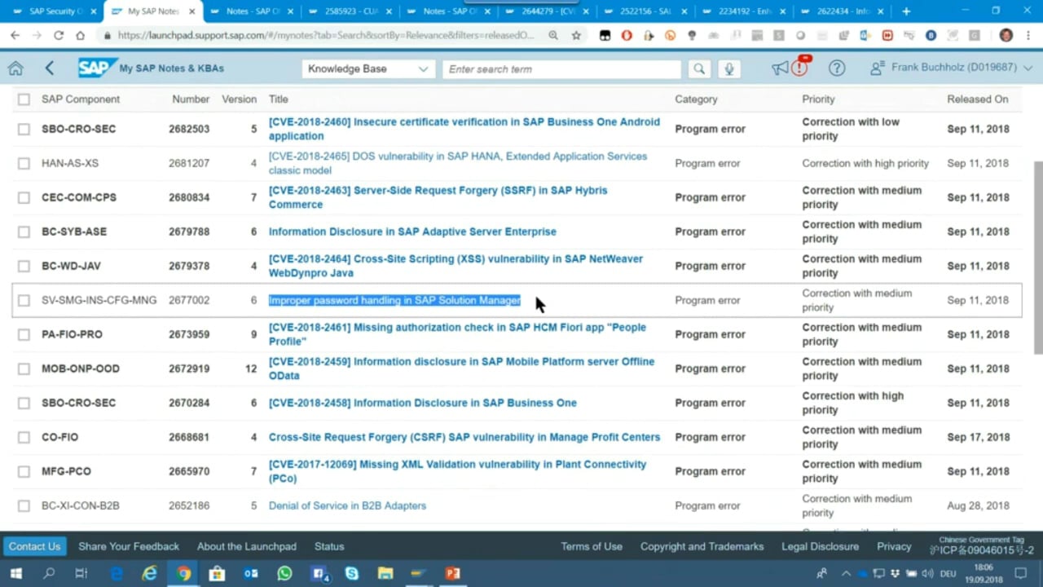
Task: Click the browser home button
Action: coord(80,36)
